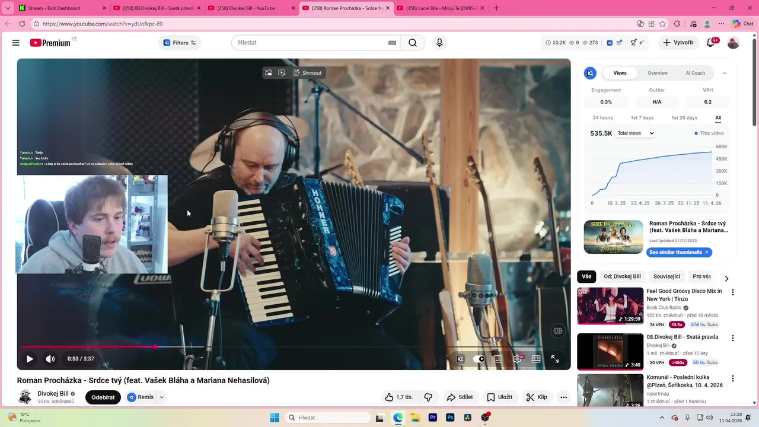
Task: Start voice search with microphone icon
Action: pyautogui.click(x=439, y=43)
